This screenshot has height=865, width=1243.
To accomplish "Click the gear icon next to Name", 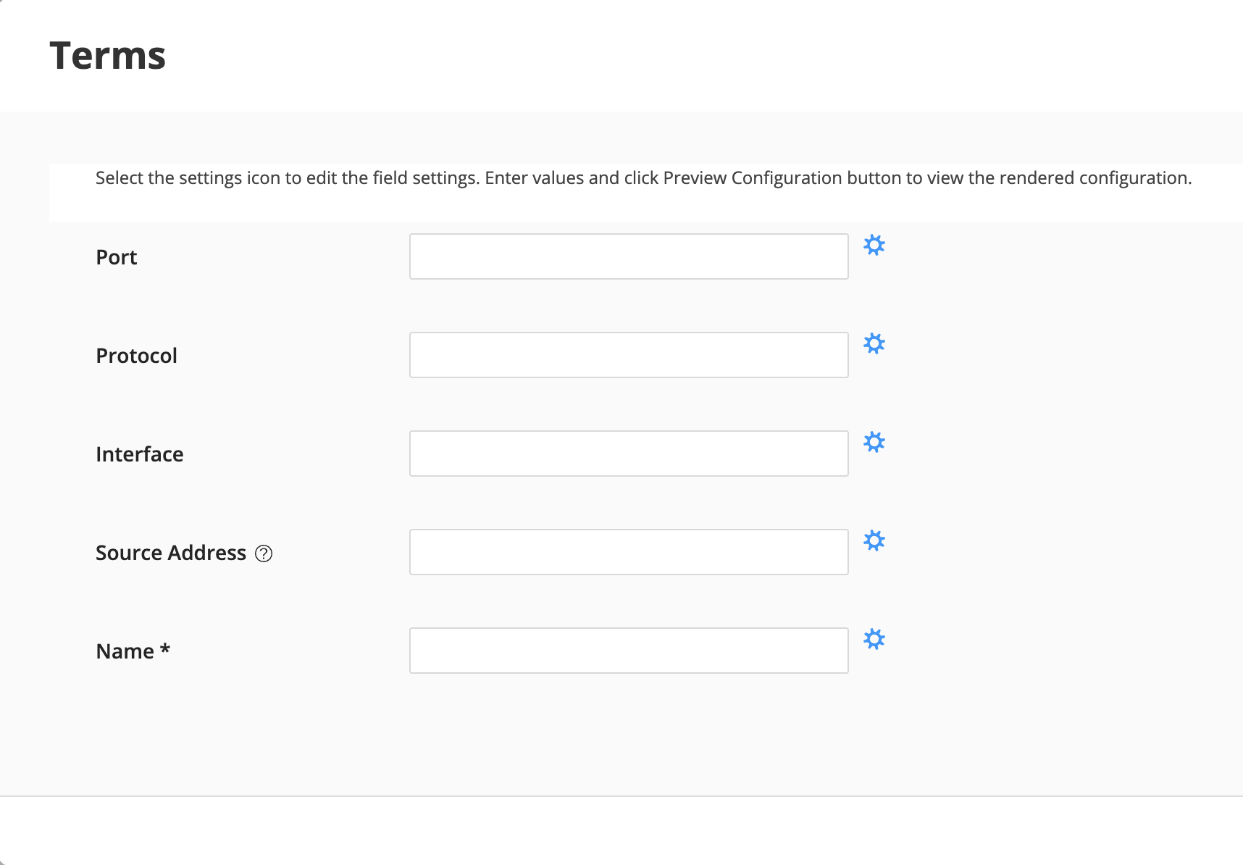I will pos(874,639).
